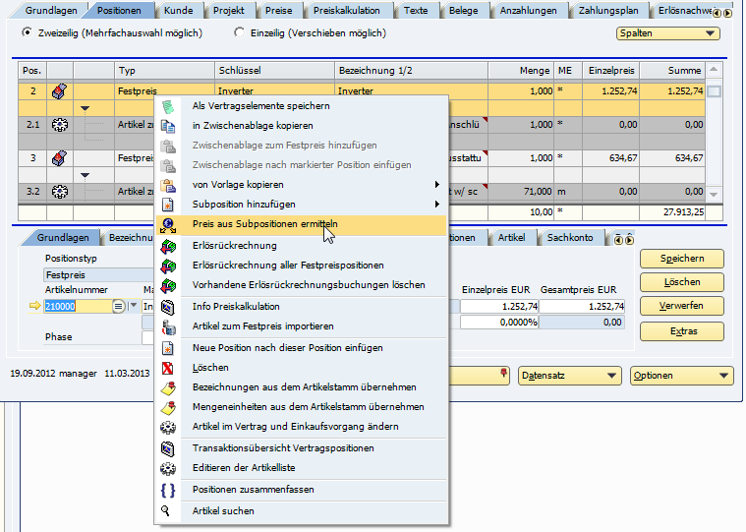746x532 pixels.
Task: Tick the checkbox at the end of the Inverter row
Action: click(x=714, y=91)
